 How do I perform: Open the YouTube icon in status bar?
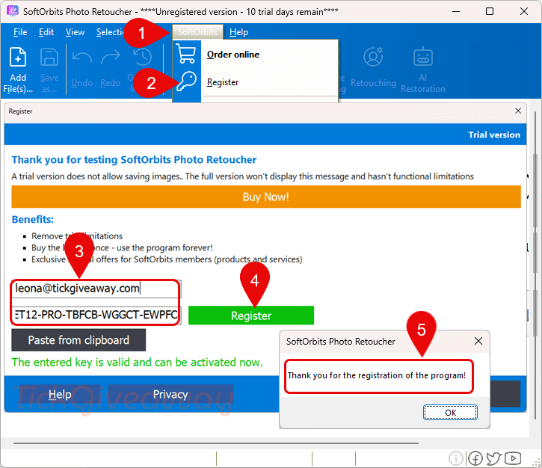coord(513,458)
